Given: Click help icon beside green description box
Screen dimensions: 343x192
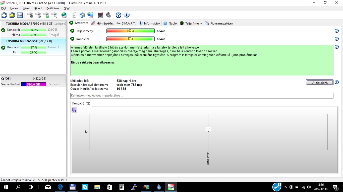Looking at the screenshot, I should tap(337, 47).
